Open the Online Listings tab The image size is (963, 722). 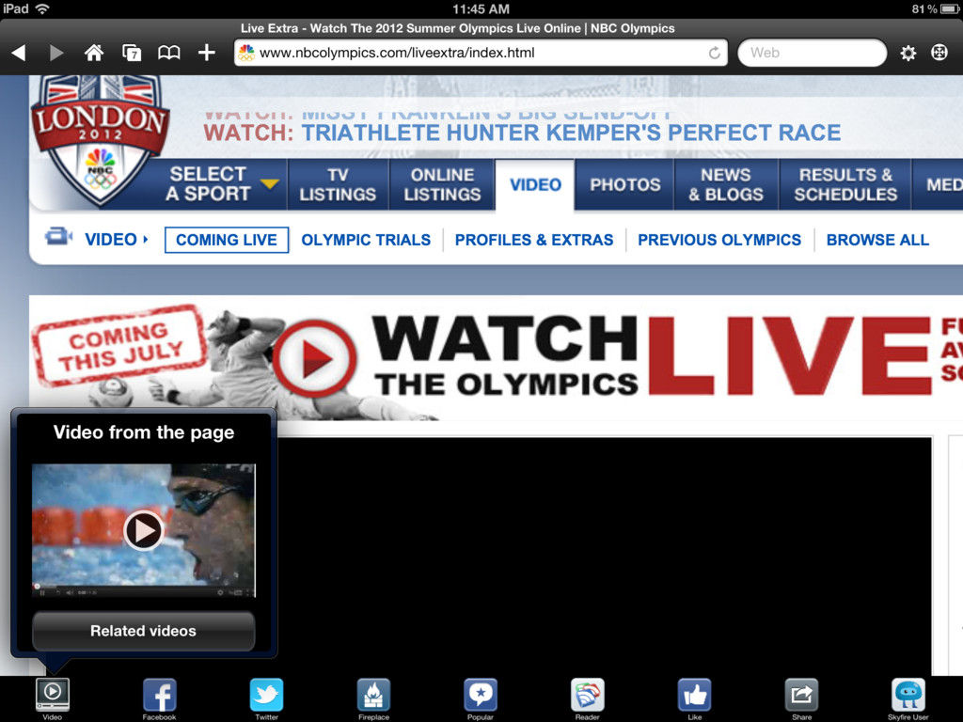pyautogui.click(x=442, y=184)
